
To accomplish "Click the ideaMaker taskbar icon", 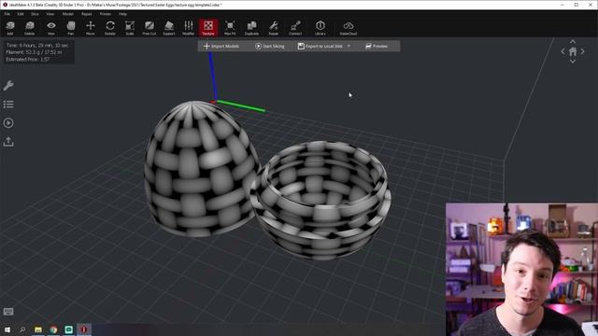I will pyautogui.click(x=84, y=329).
